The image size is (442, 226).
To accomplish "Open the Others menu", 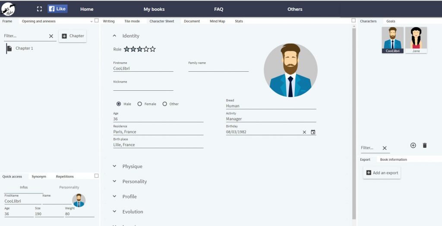I will pyautogui.click(x=295, y=10).
